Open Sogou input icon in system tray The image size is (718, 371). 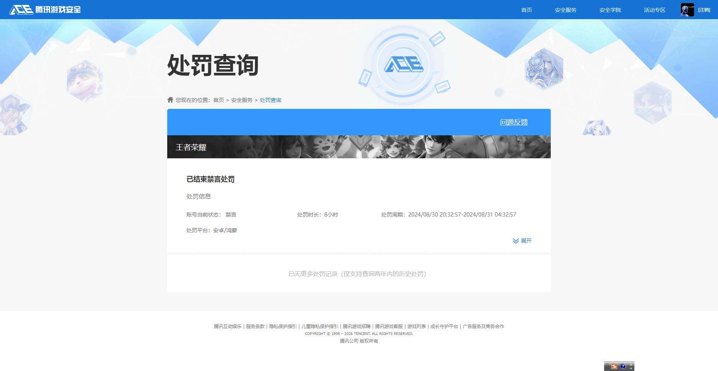(614, 366)
